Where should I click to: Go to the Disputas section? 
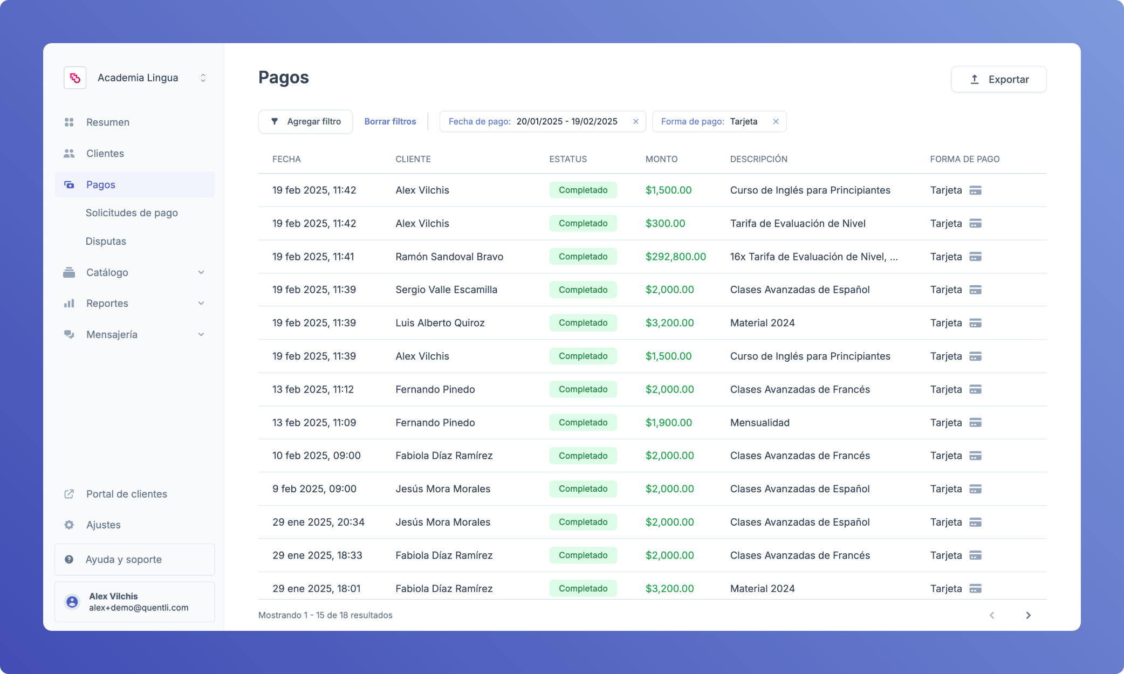[x=106, y=242]
